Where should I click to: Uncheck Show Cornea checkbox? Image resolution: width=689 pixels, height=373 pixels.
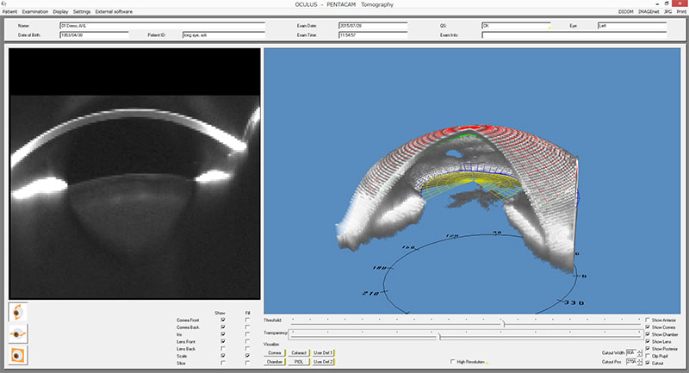pyautogui.click(x=648, y=326)
